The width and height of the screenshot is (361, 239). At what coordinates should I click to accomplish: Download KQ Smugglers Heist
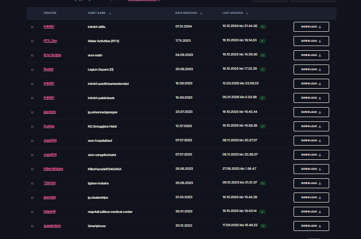(x=311, y=127)
